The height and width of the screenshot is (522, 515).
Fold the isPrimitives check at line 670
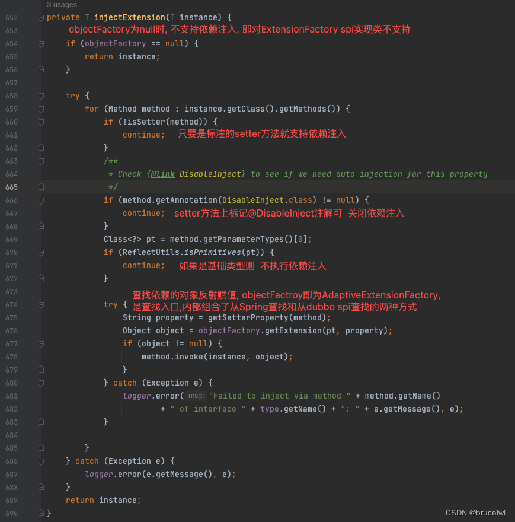coord(41,252)
